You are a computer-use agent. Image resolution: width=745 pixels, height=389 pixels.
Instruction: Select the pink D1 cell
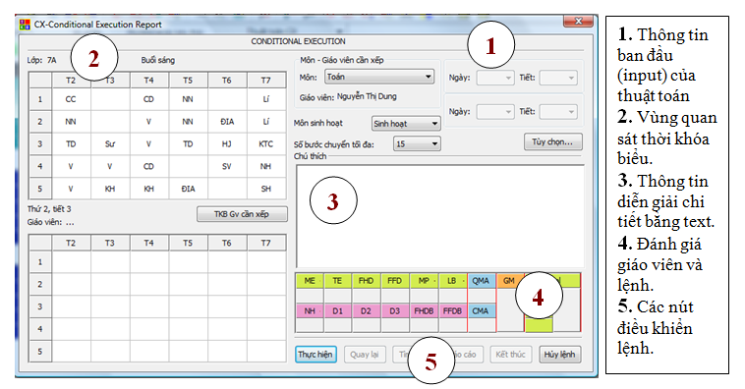(x=337, y=311)
